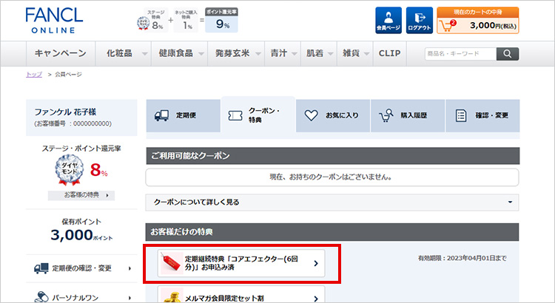The image size is (555, 303).
Task: Click the ネットご購入特典 1% box
Action: click(186, 21)
